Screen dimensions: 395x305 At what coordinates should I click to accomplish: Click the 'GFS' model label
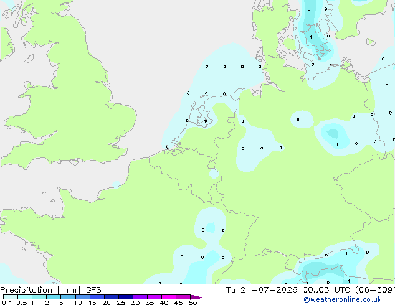pyautogui.click(x=93, y=290)
